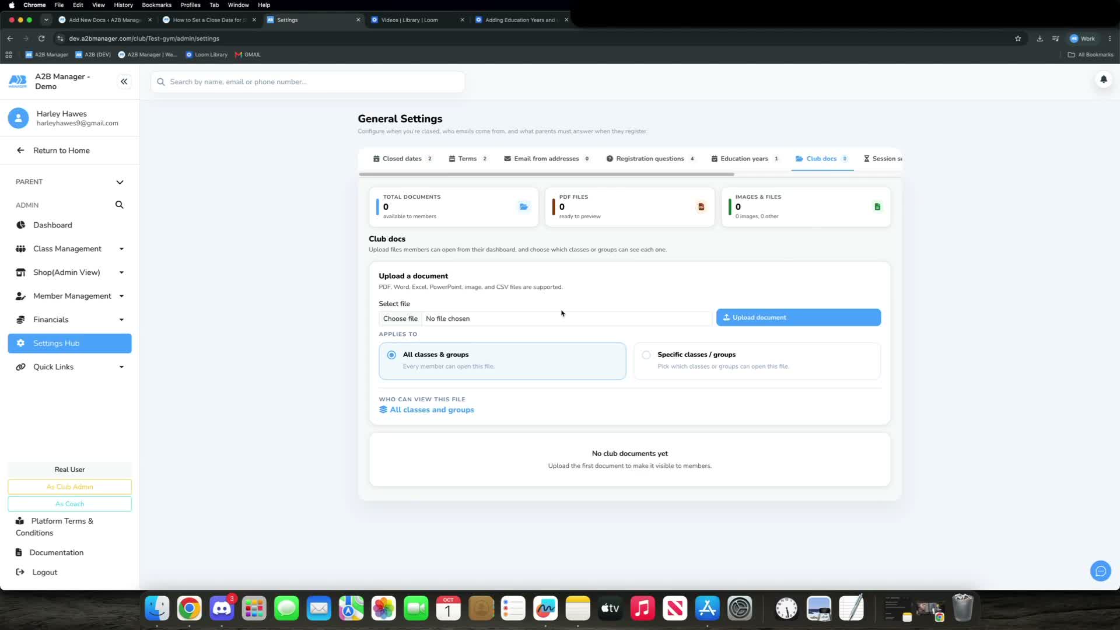Click the A2B Manager logo

[18, 82]
